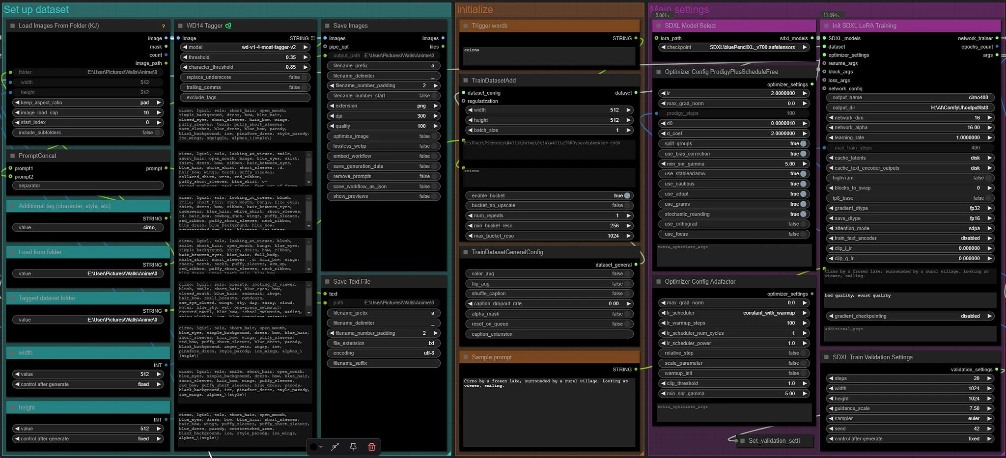1006x458 pixels.
Task: Collapse the SDXL Model Select node
Action: point(659,26)
